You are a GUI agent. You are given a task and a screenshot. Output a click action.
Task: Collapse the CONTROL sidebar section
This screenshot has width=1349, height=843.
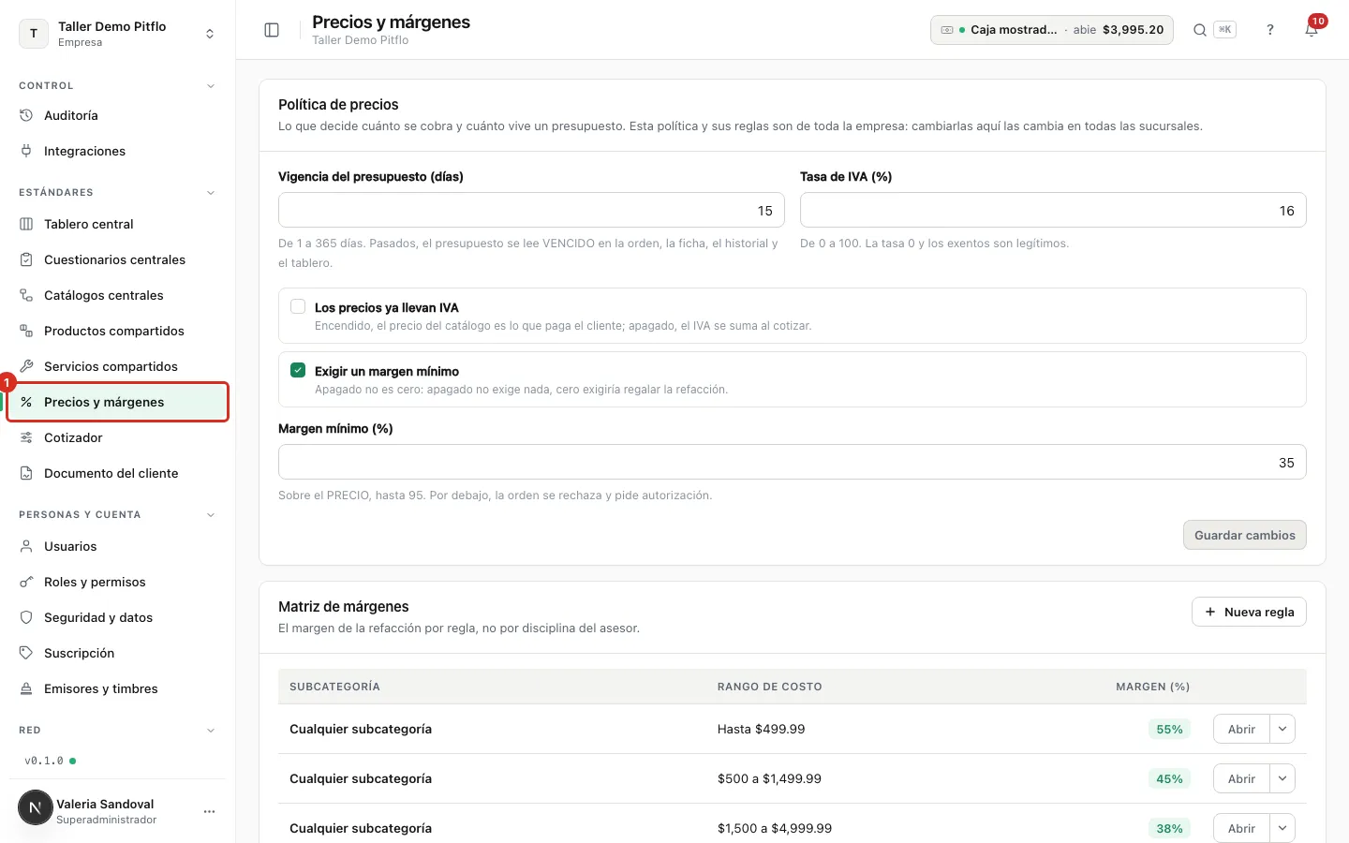(x=211, y=85)
